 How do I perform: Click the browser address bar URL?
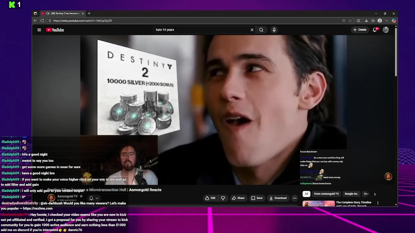point(82,21)
